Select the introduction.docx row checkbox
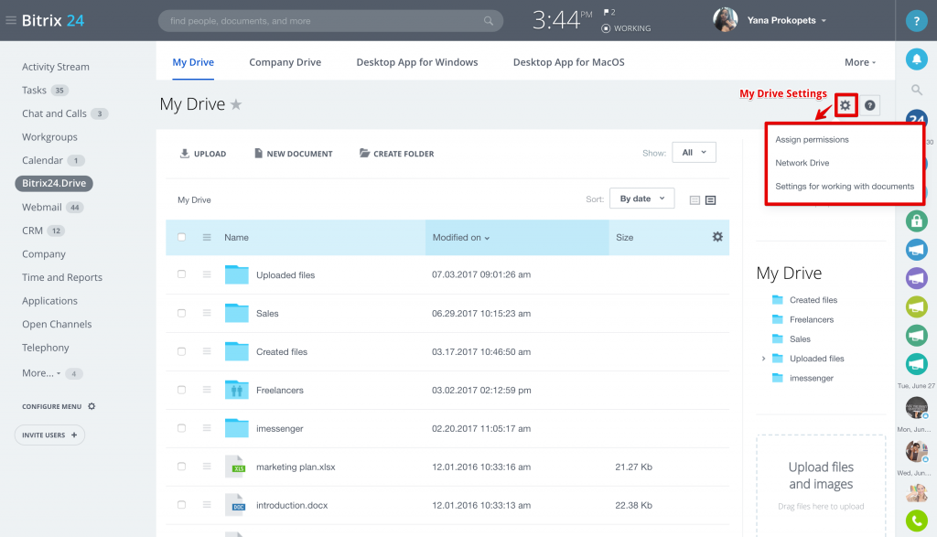The height and width of the screenshot is (537, 937). pos(182,505)
